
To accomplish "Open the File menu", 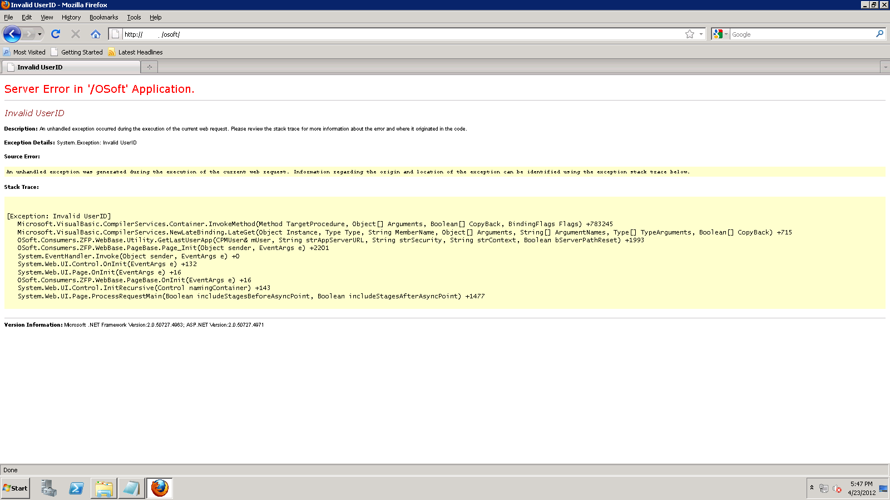I will (8, 17).
